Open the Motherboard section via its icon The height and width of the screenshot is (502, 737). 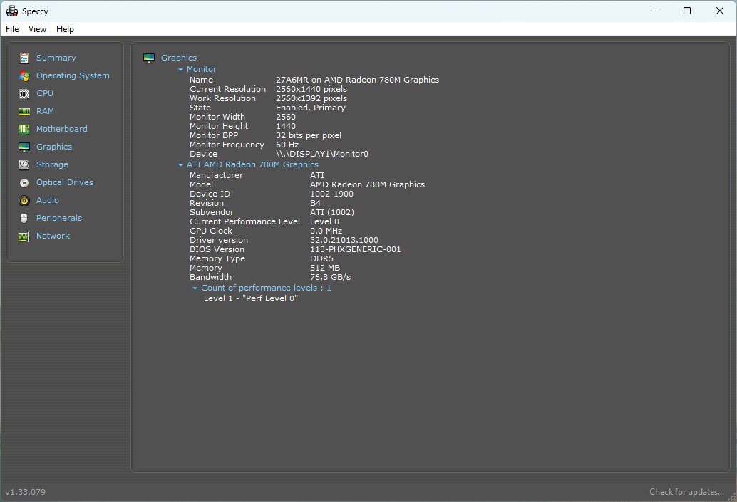[x=24, y=129]
